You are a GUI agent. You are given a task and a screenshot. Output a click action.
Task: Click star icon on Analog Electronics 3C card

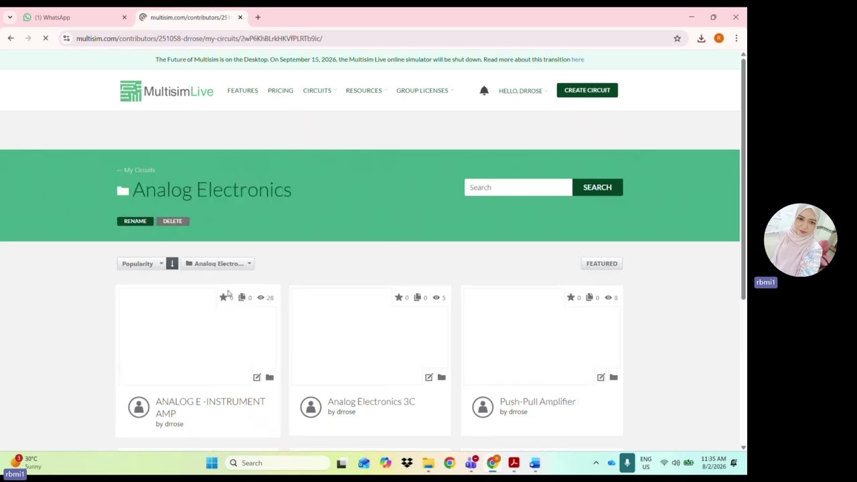point(399,297)
